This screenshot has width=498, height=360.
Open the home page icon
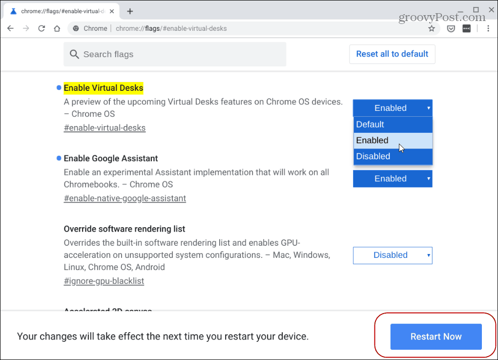(57, 28)
